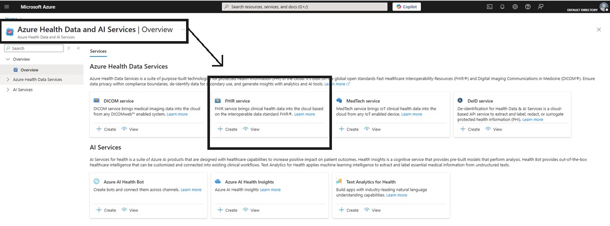610x226 pixels.
Task: Open Cloud Shell from the top bar
Action: click(490, 7)
